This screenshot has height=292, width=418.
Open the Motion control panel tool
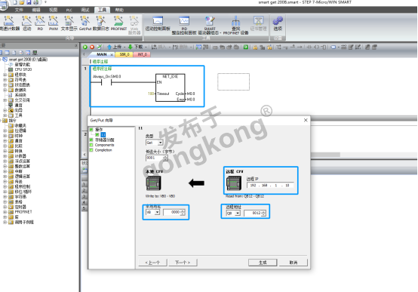coord(158,23)
